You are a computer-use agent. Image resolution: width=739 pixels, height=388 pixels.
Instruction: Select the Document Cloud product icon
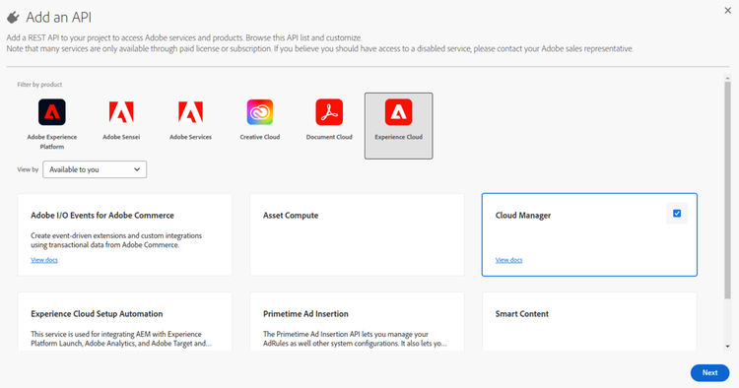tap(329, 112)
